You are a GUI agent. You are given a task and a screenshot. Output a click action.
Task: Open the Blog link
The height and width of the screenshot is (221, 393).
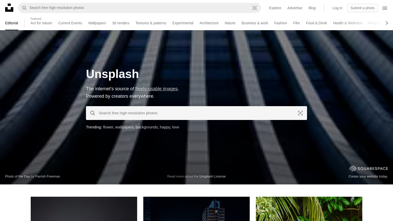pyautogui.click(x=312, y=8)
